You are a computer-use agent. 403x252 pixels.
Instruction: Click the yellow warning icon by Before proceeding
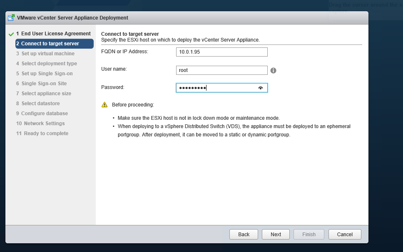(x=104, y=105)
